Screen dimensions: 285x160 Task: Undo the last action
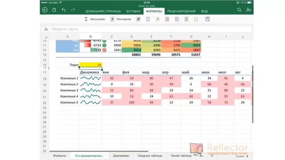coord(64,10)
